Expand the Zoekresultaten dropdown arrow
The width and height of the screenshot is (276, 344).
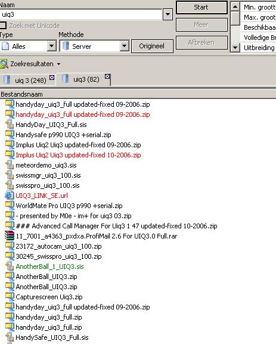click(x=58, y=64)
